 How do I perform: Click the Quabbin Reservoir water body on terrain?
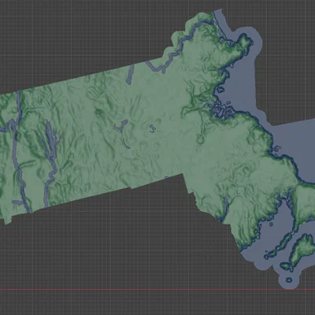52,142
